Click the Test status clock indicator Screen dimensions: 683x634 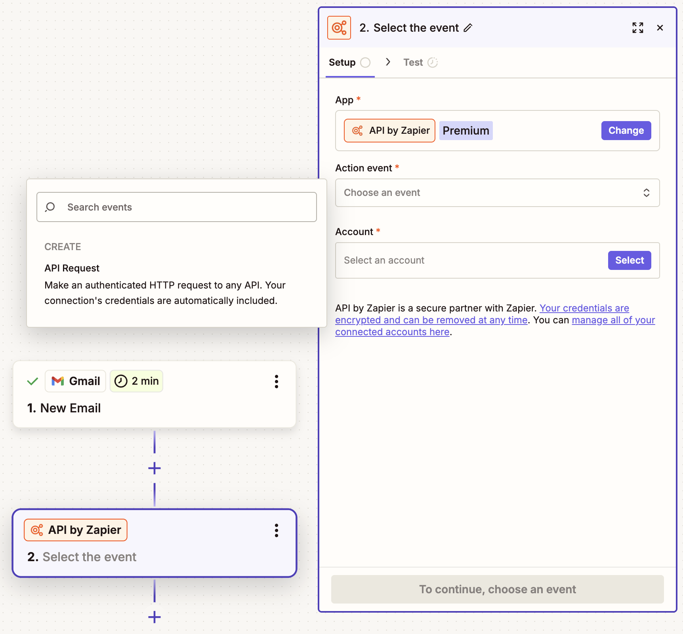pyautogui.click(x=432, y=63)
